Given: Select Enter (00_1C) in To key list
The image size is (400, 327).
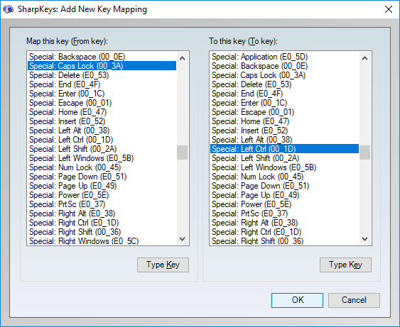Looking at the screenshot, I should (284, 103).
